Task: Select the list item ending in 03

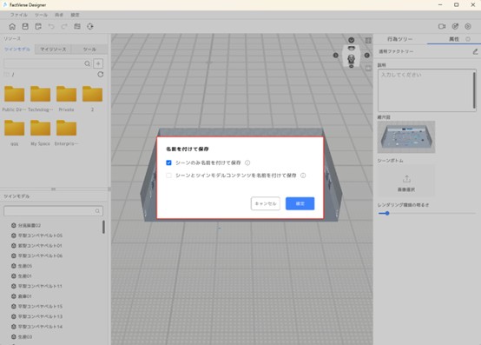Action: [x=25, y=336]
